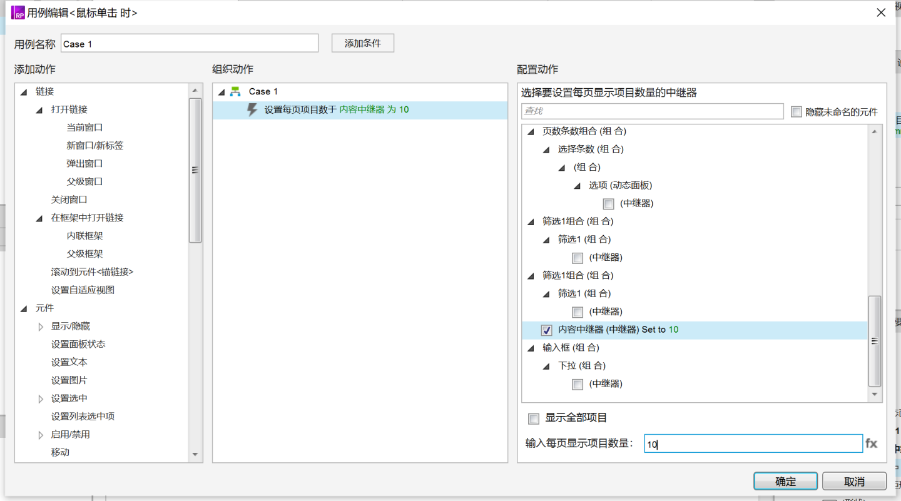
Task: Click the repeater tree scrollbar thumb
Action: (875, 341)
